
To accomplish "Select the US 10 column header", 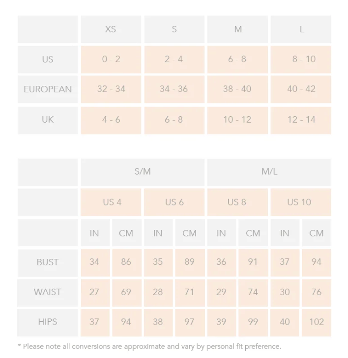I will [x=300, y=202].
